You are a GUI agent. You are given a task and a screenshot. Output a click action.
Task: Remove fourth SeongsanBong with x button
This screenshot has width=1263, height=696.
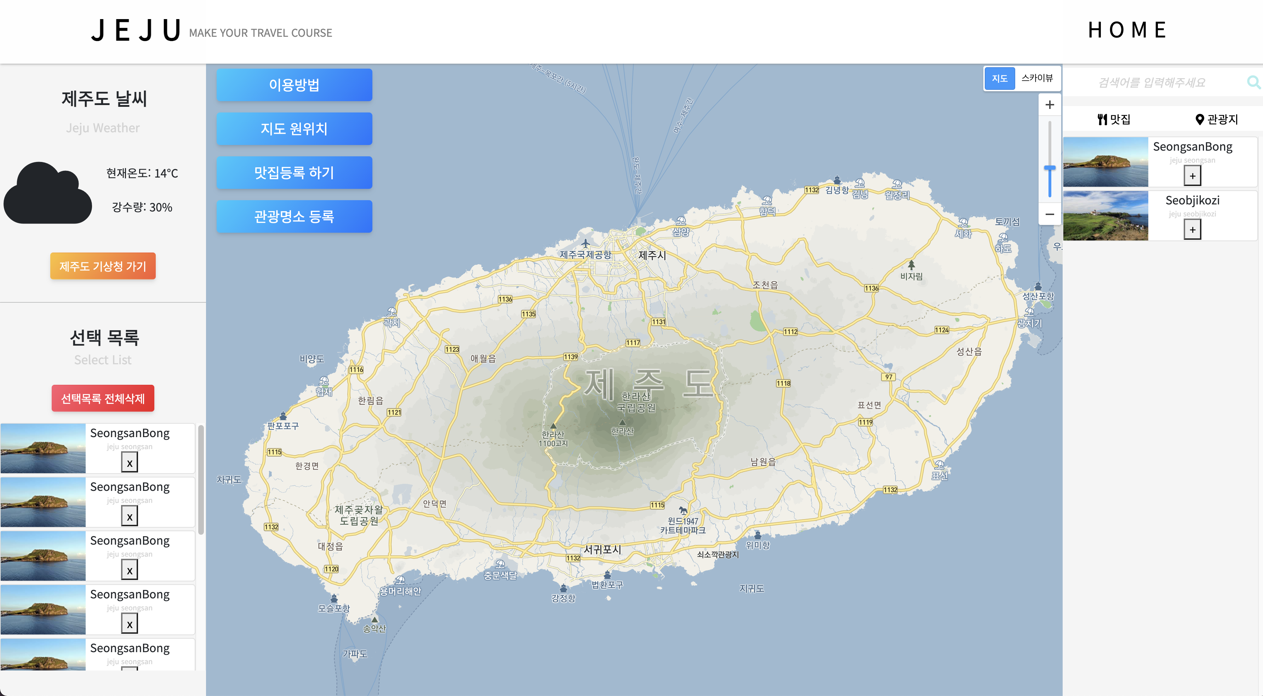tap(130, 624)
